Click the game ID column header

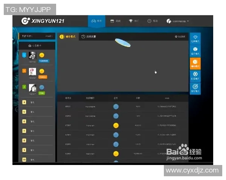(68, 98)
